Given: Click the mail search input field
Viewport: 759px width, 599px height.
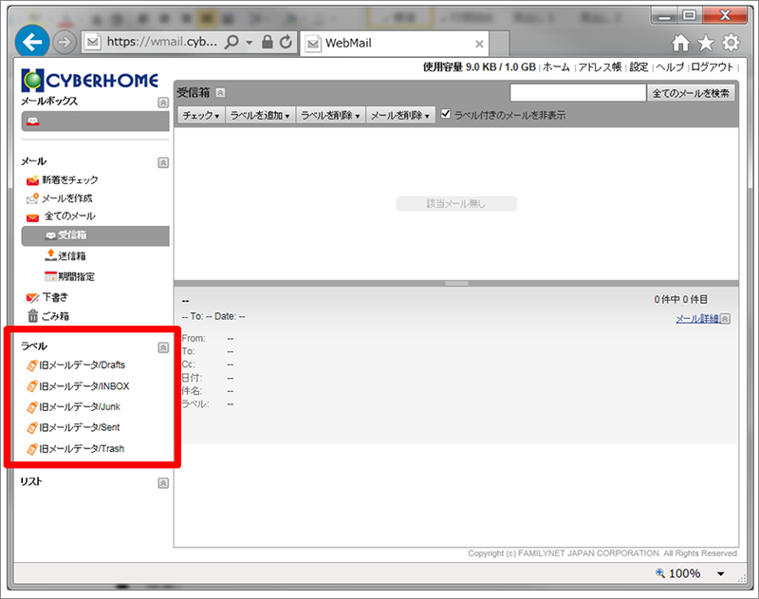Looking at the screenshot, I should point(577,93).
